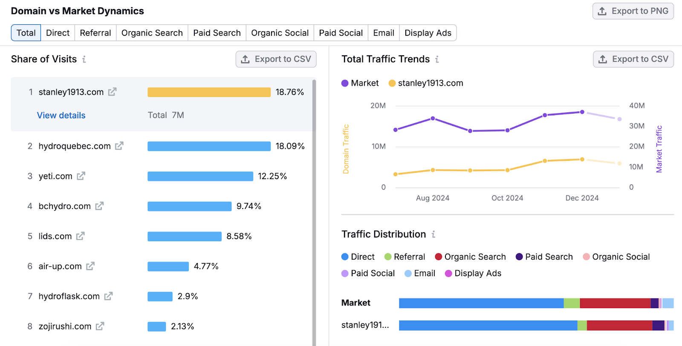Viewport: 682px width, 346px height.
Task: Click the Dec 2024 axis label
Action: tap(582, 198)
